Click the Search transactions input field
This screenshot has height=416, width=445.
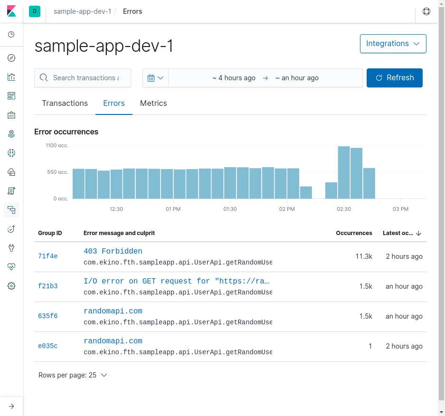pos(83,78)
